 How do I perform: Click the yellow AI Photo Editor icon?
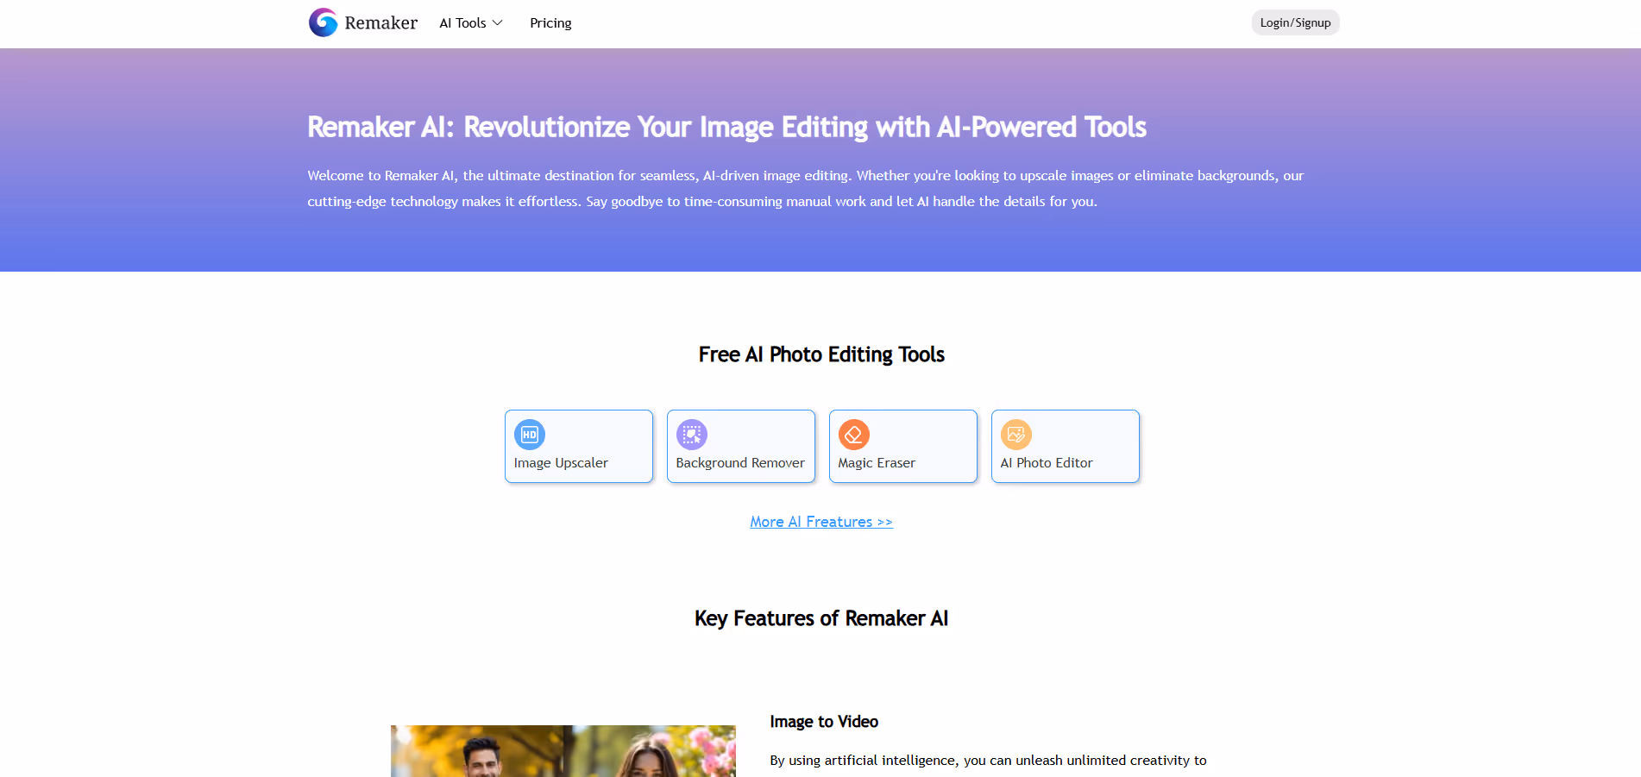(1016, 435)
